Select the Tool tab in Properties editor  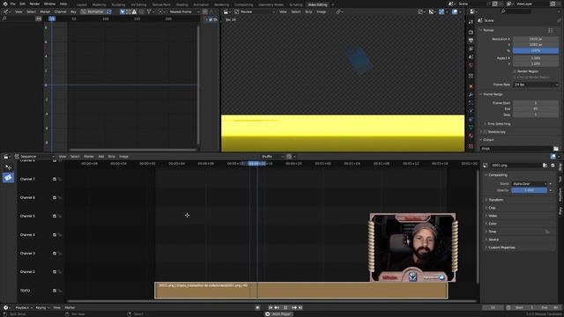click(x=471, y=22)
